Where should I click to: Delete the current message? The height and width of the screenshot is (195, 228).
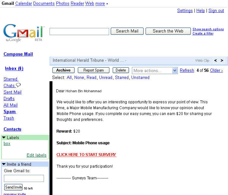(x=121, y=70)
